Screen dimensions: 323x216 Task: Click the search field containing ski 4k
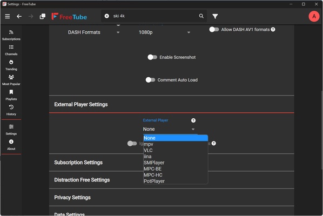coord(154,16)
